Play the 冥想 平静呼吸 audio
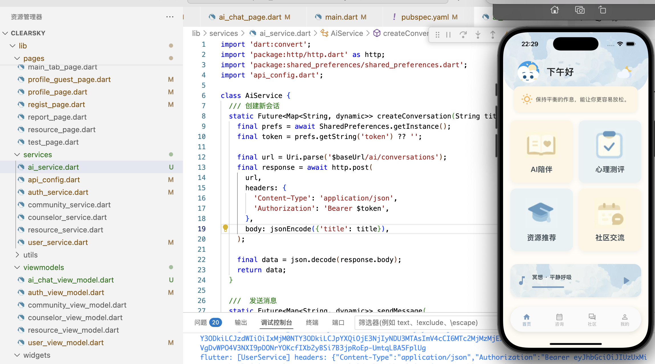This screenshot has height=364, width=655. click(x=626, y=281)
